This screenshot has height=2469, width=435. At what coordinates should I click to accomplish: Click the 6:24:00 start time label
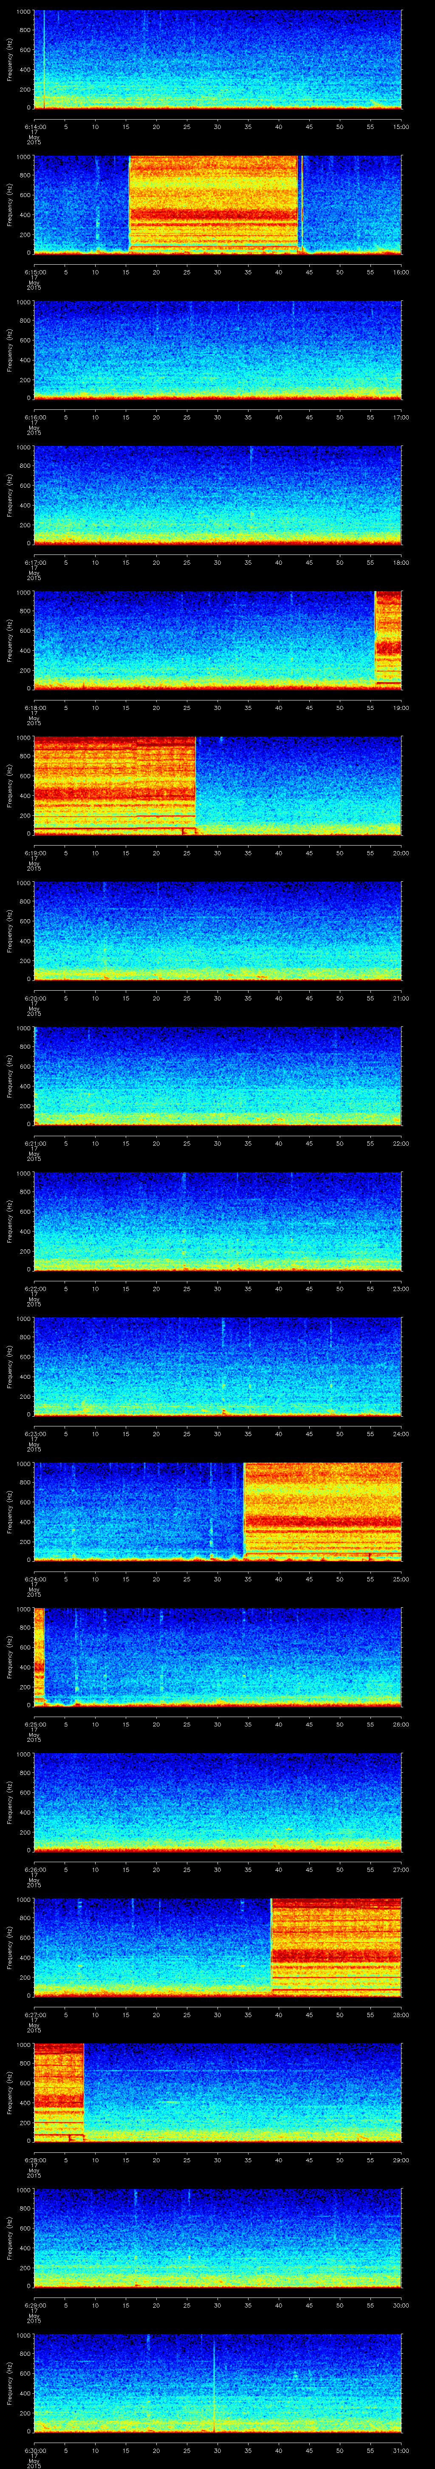[34, 1579]
